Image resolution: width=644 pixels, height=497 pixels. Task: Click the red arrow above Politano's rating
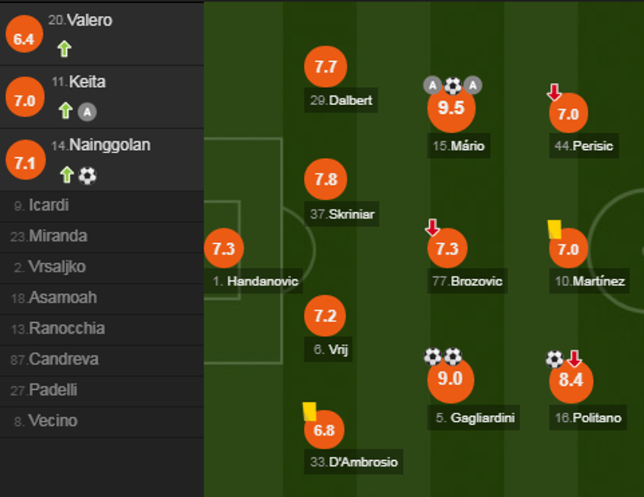[x=574, y=358]
